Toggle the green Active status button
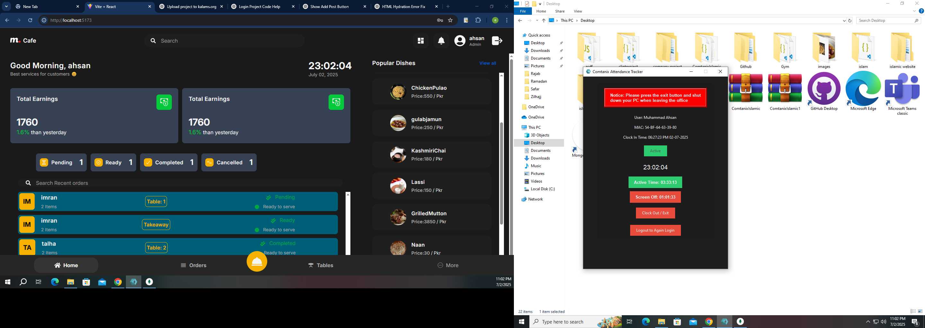 pyautogui.click(x=655, y=151)
